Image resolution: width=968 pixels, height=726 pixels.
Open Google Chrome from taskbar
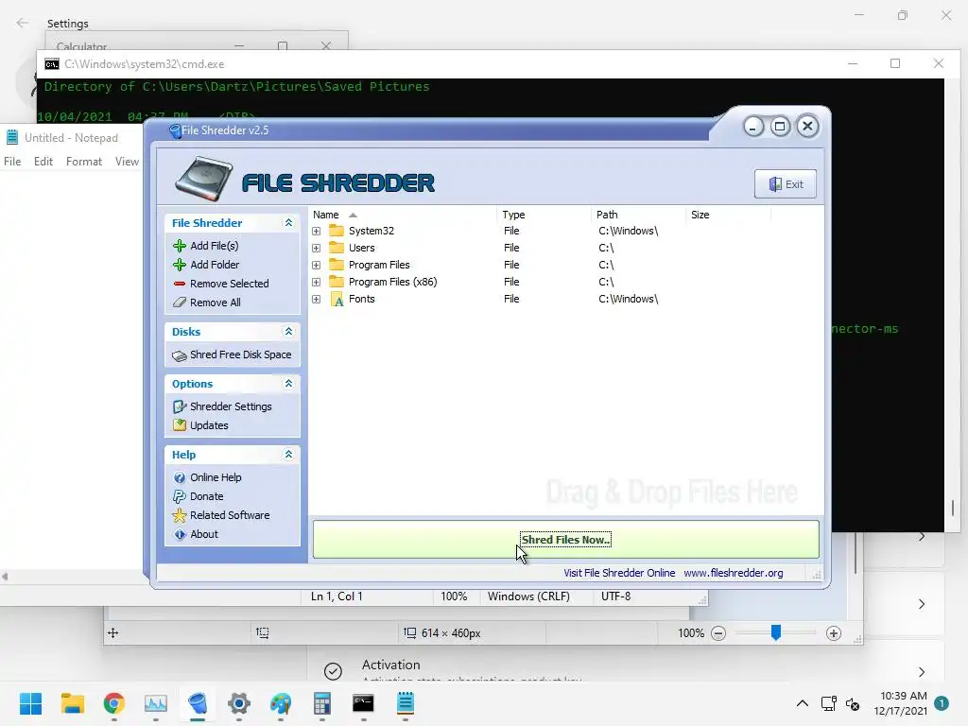(114, 703)
